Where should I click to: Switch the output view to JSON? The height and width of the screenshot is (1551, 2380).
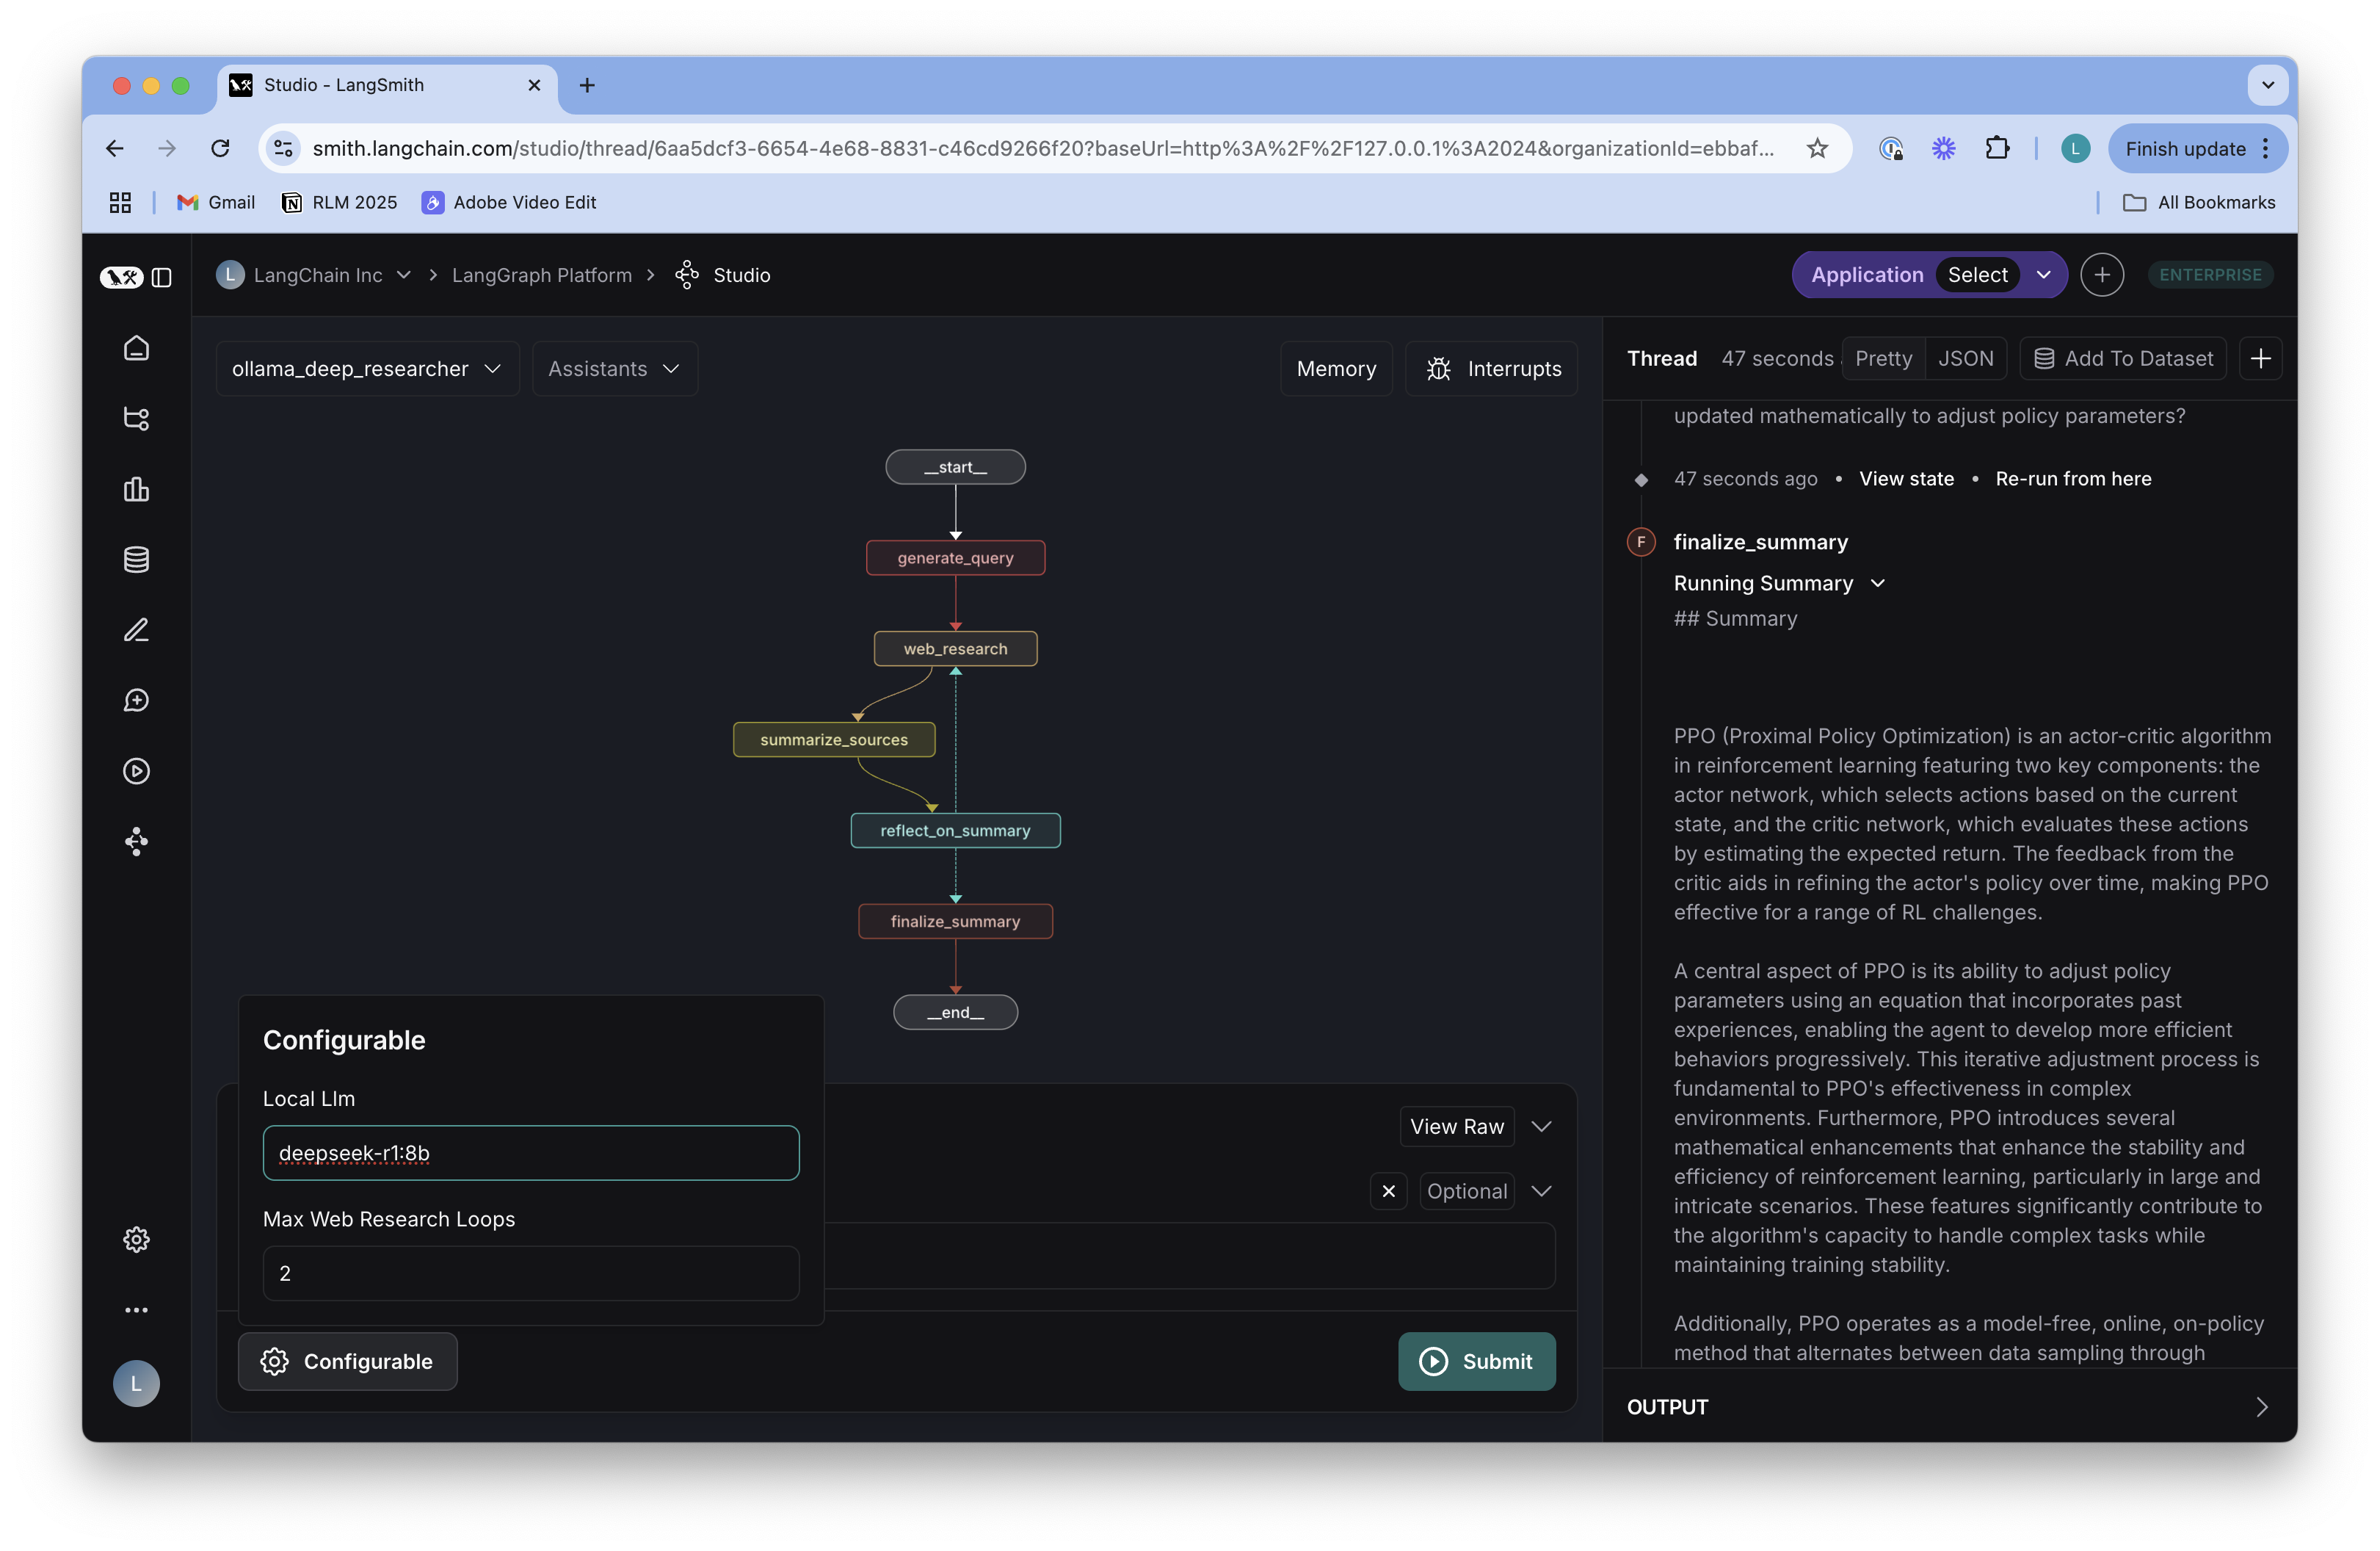coord(1966,357)
